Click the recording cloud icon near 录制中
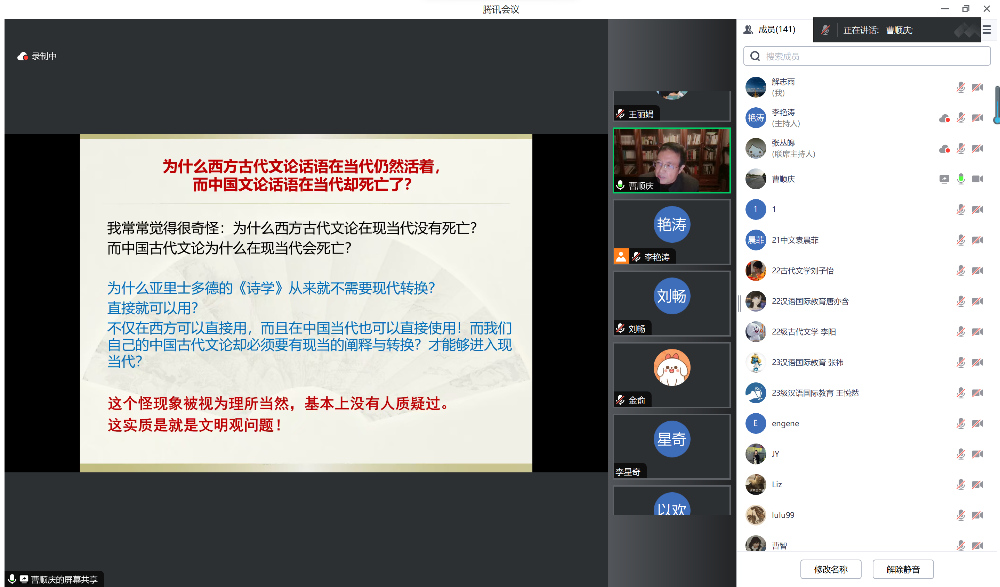The height and width of the screenshot is (587, 1000). (x=23, y=56)
